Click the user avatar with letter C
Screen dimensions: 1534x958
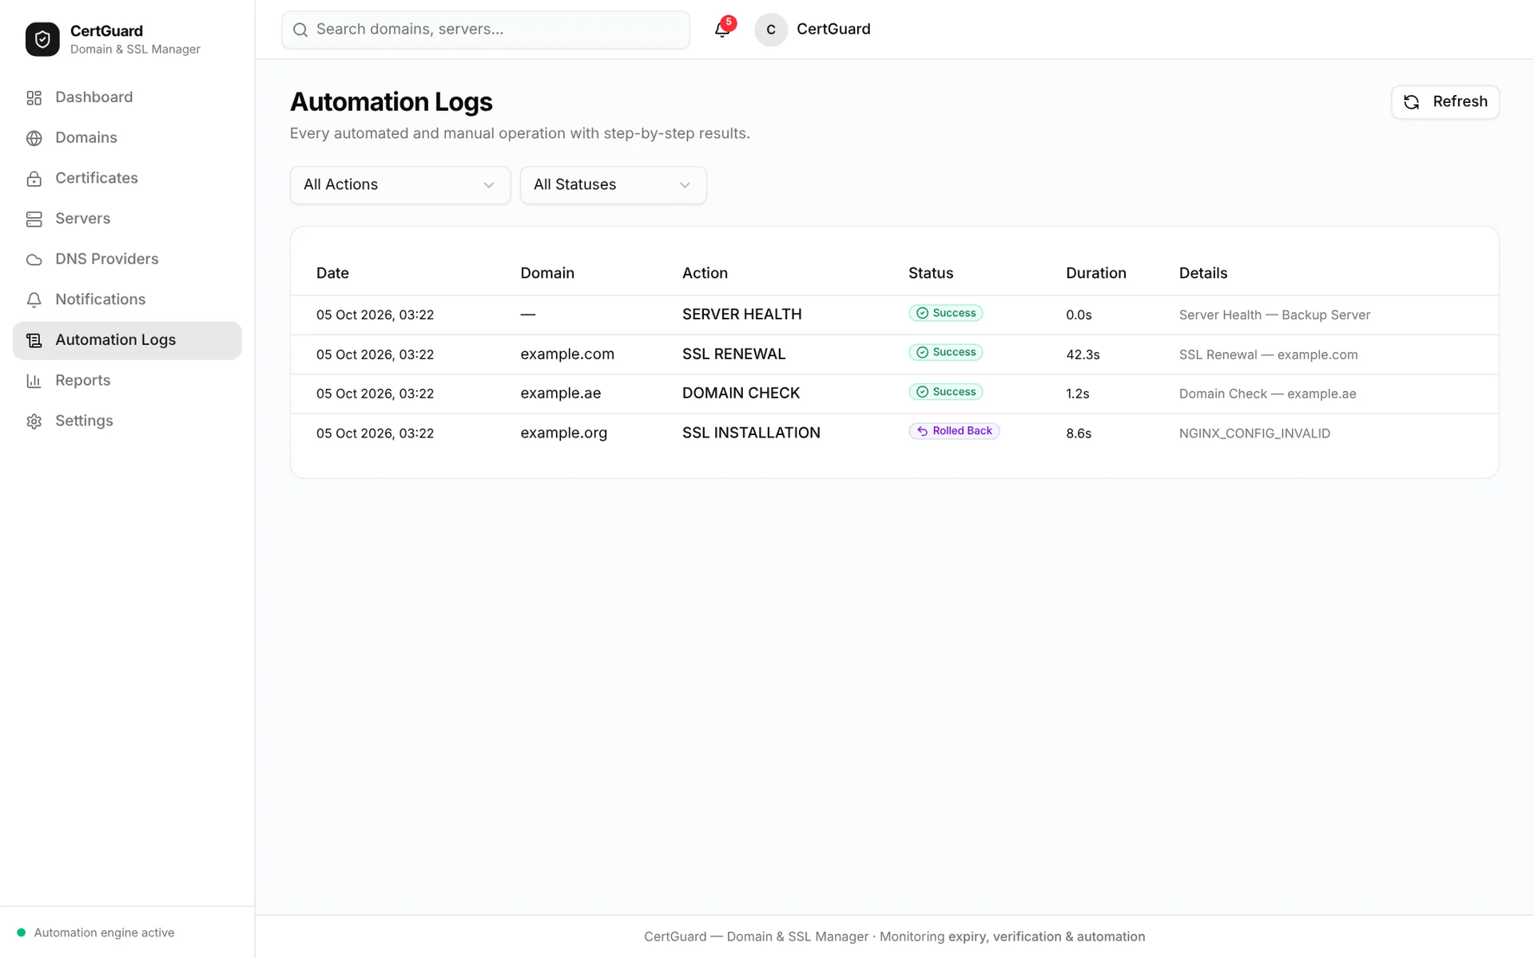[x=771, y=30]
